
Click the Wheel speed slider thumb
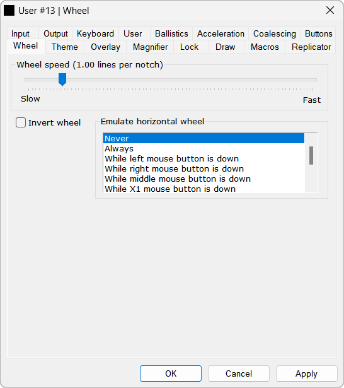tap(62, 79)
